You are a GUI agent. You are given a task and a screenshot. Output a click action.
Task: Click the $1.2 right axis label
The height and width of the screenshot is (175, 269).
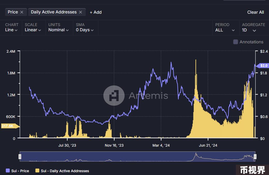264,95
